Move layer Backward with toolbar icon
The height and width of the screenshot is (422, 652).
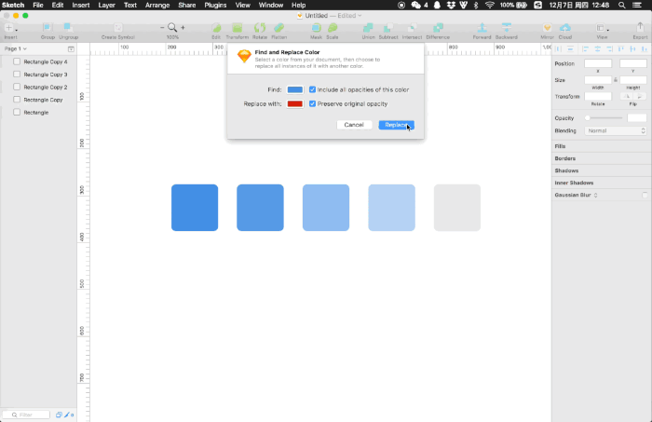(507, 28)
